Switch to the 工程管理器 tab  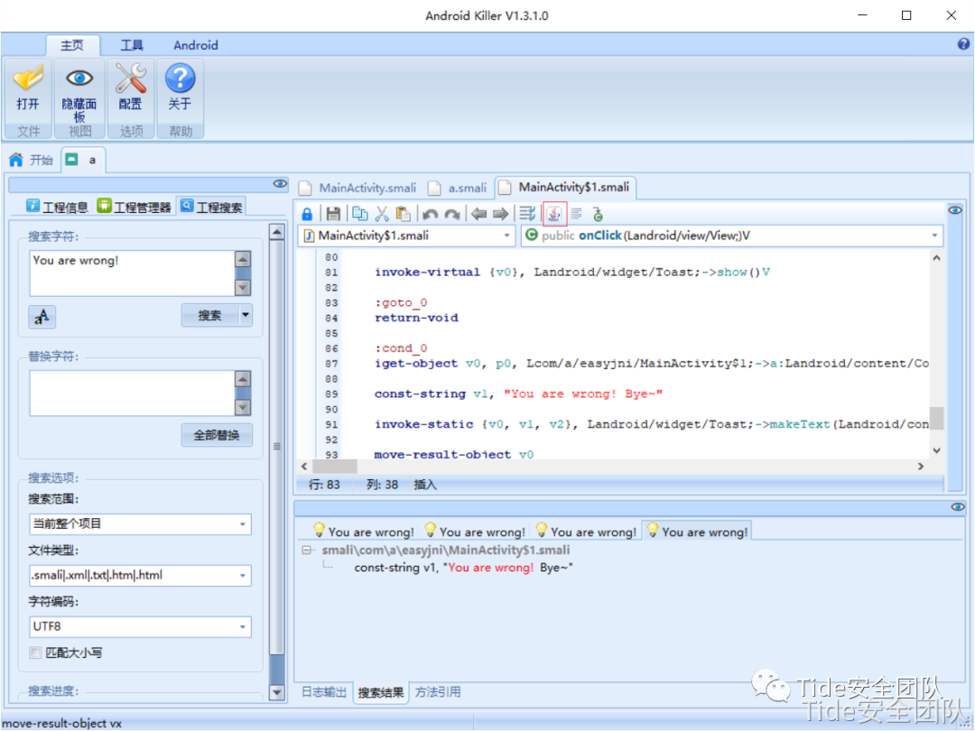pyautogui.click(x=135, y=207)
